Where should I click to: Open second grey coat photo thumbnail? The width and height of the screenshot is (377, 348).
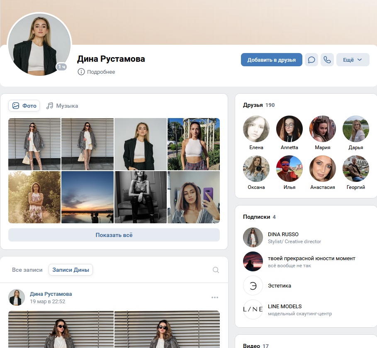tap(88, 144)
